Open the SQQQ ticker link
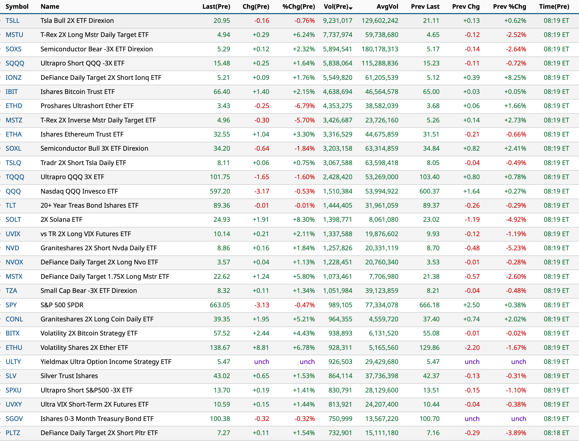The height and width of the screenshot is (441, 579). click(15, 63)
